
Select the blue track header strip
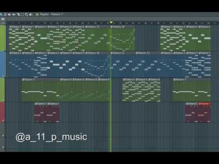3,64
